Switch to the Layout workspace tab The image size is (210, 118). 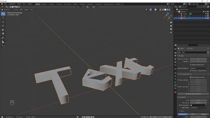[37, 4]
